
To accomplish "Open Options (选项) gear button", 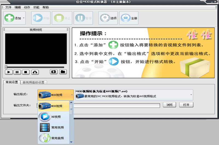I will [108, 18].
